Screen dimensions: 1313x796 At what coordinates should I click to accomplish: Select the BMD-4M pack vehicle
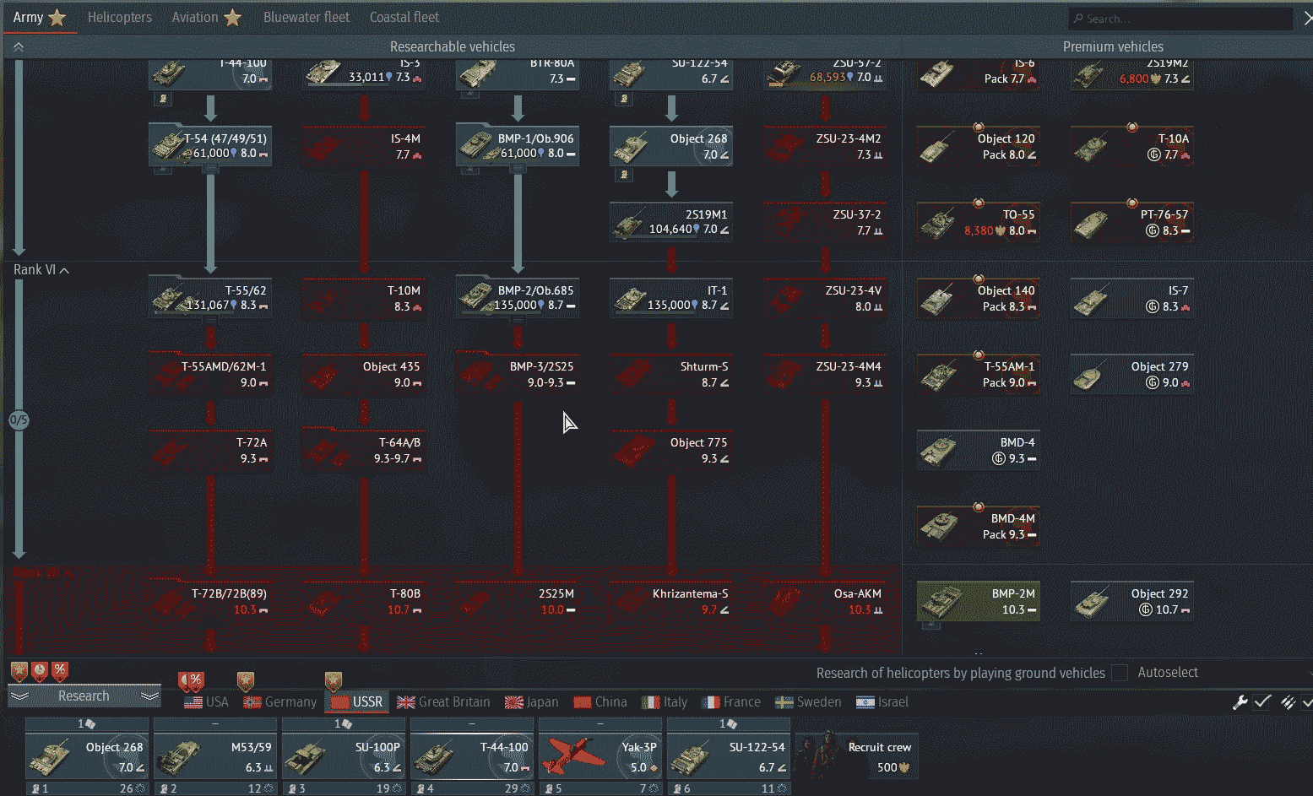(979, 526)
